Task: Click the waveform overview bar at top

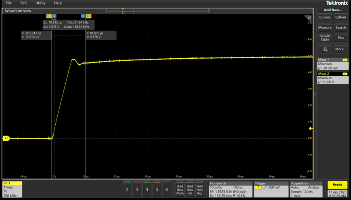Action: pyautogui.click(x=158, y=11)
